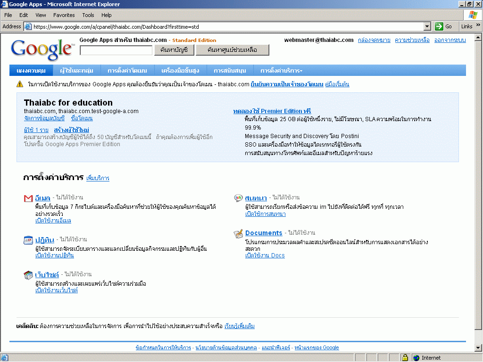Switch to the เครื่องมือขั้นสูง tab

(x=180, y=71)
